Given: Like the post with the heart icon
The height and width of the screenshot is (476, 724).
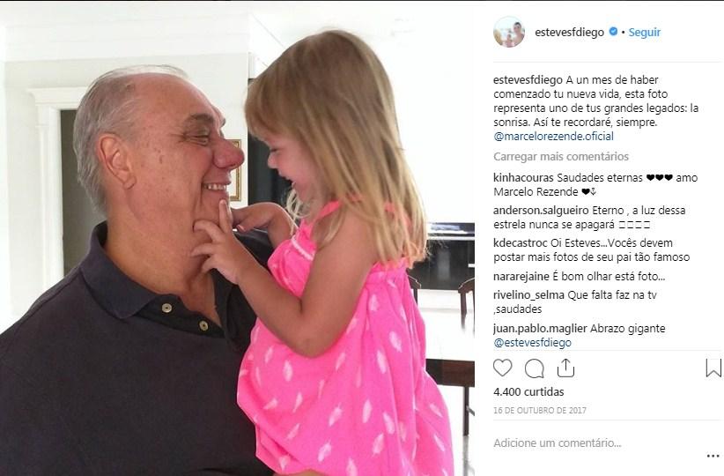Looking at the screenshot, I should click(x=502, y=368).
